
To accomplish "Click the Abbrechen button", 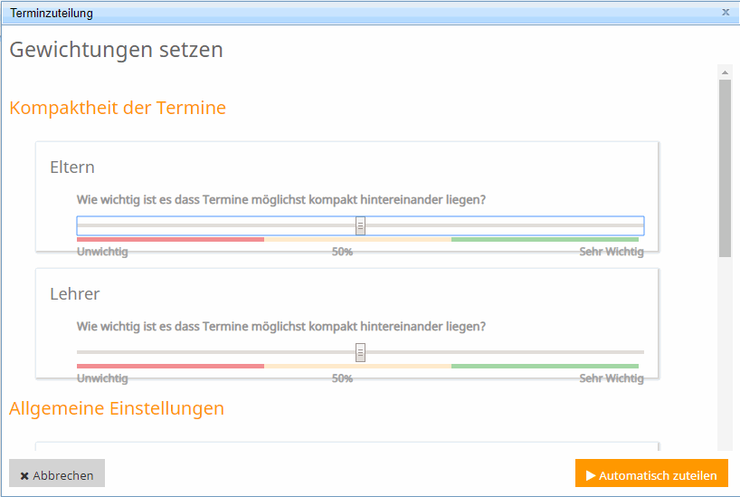I will [57, 473].
